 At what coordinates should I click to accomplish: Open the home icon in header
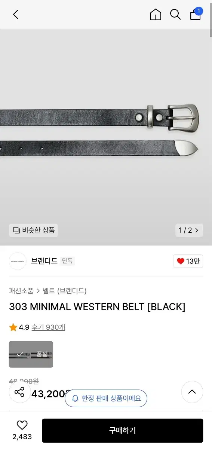coord(156,15)
